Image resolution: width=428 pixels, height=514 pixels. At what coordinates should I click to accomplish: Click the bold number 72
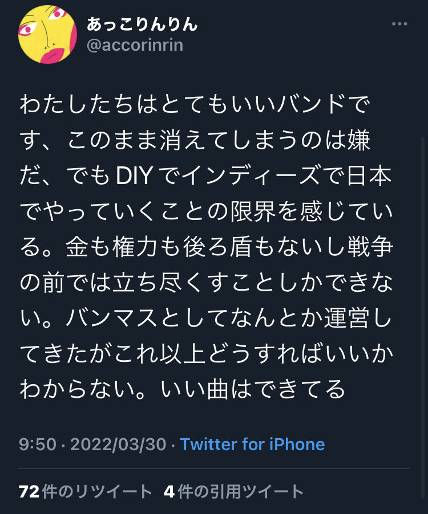29,491
